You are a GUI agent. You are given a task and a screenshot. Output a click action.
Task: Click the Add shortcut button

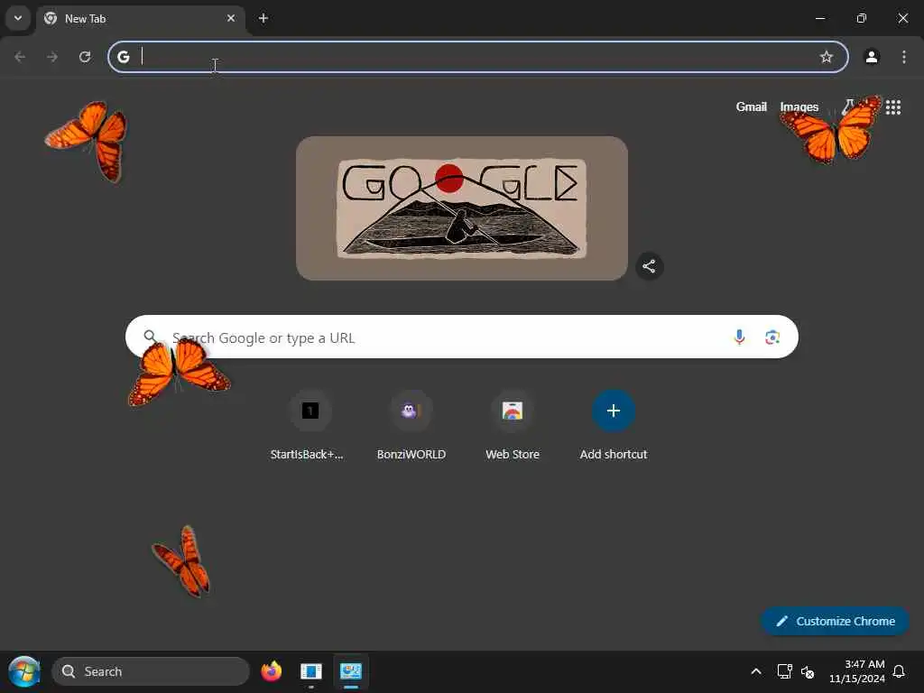pos(614,425)
